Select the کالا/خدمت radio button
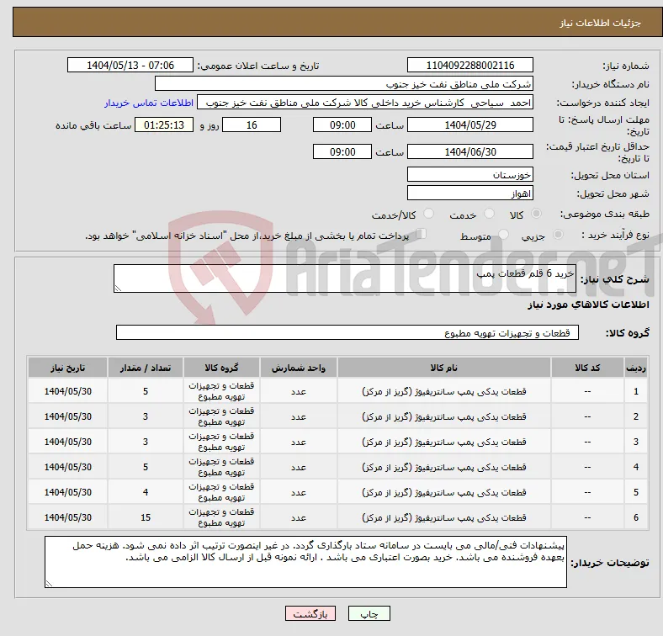 click(429, 214)
